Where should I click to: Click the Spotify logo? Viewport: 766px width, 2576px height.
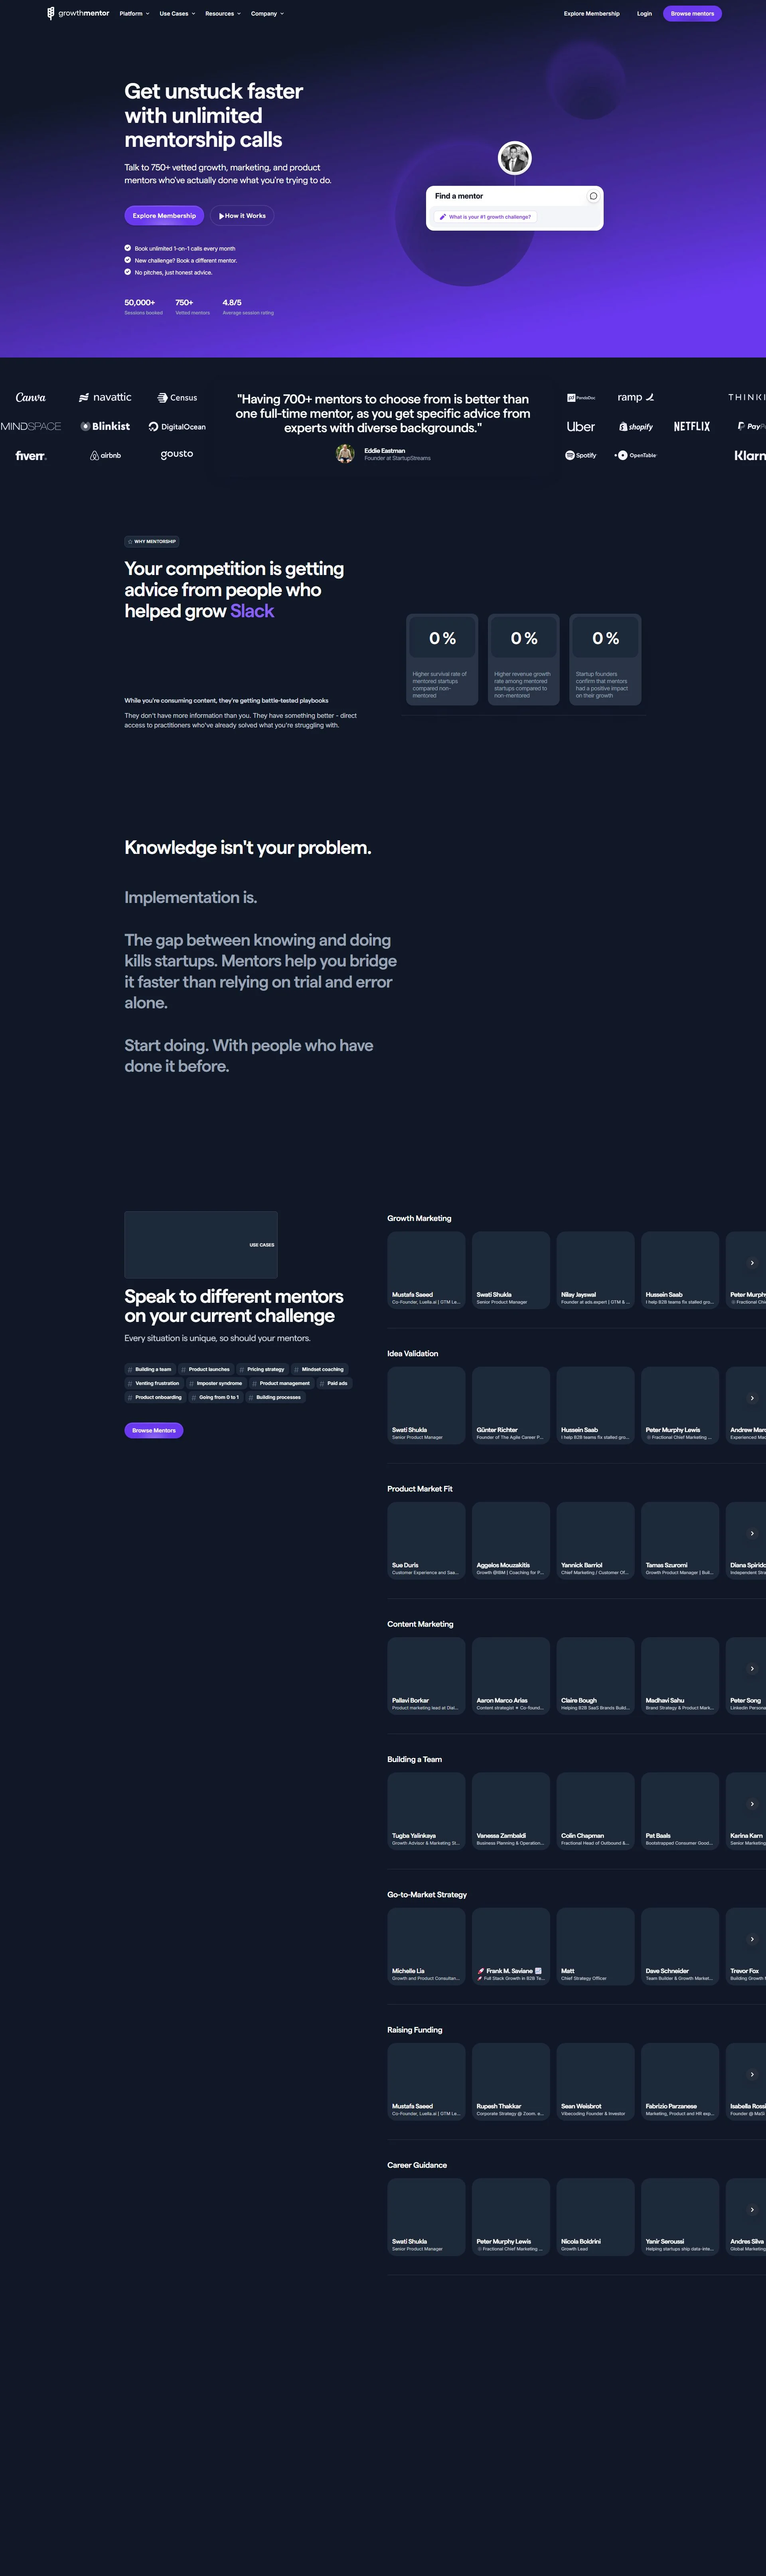pos(581,455)
